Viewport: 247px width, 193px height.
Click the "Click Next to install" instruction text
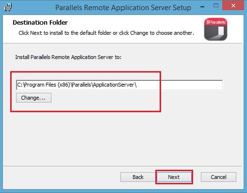click(x=106, y=33)
